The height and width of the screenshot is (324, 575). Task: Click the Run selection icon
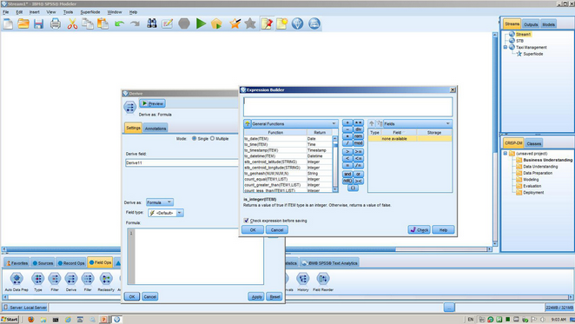(x=216, y=23)
